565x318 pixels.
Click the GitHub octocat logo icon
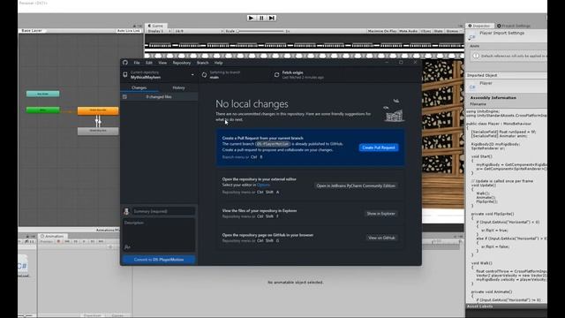click(125, 63)
